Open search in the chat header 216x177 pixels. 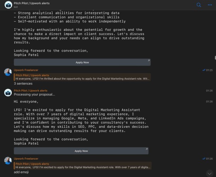coord(199,5)
